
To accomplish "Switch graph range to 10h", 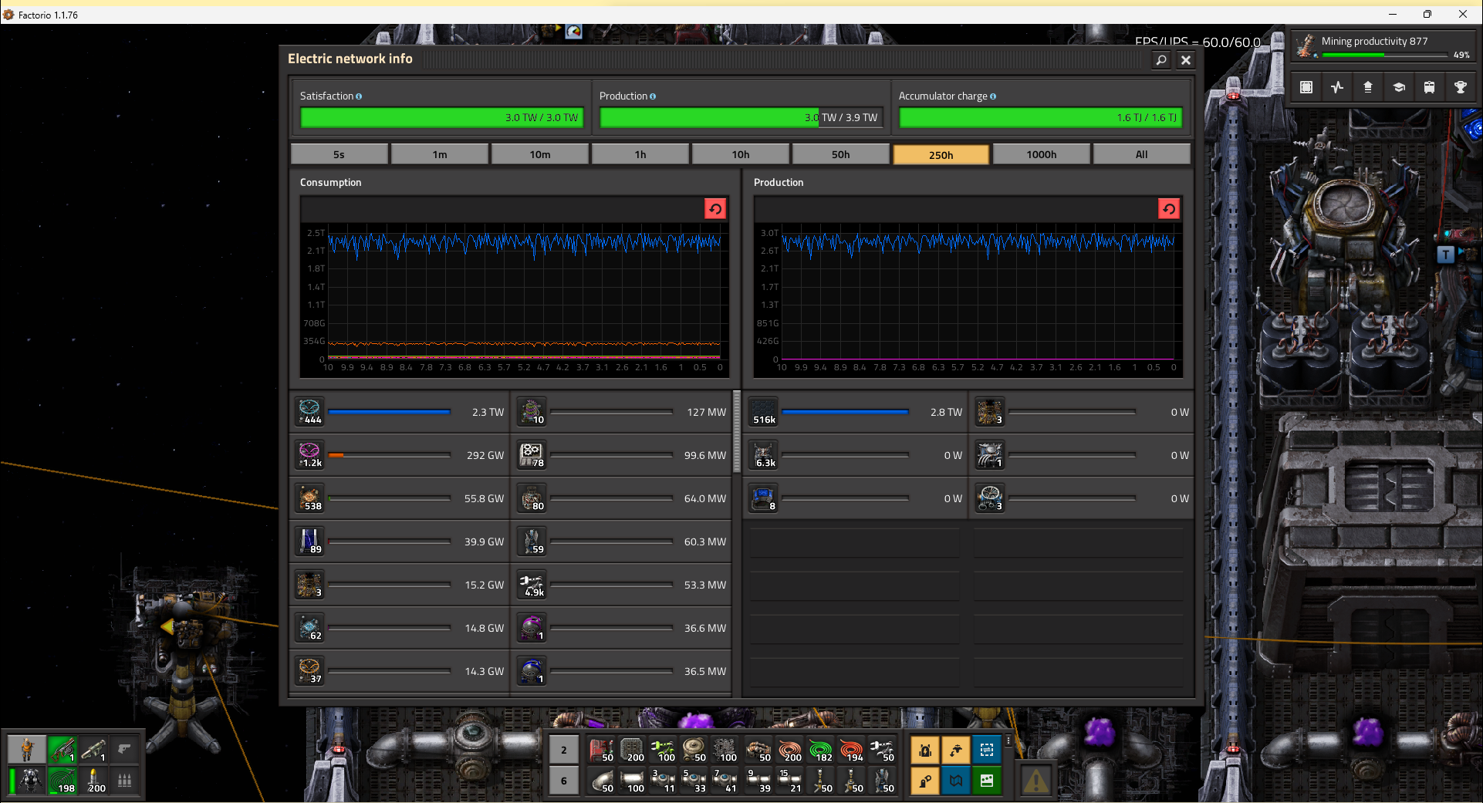I will tap(741, 154).
